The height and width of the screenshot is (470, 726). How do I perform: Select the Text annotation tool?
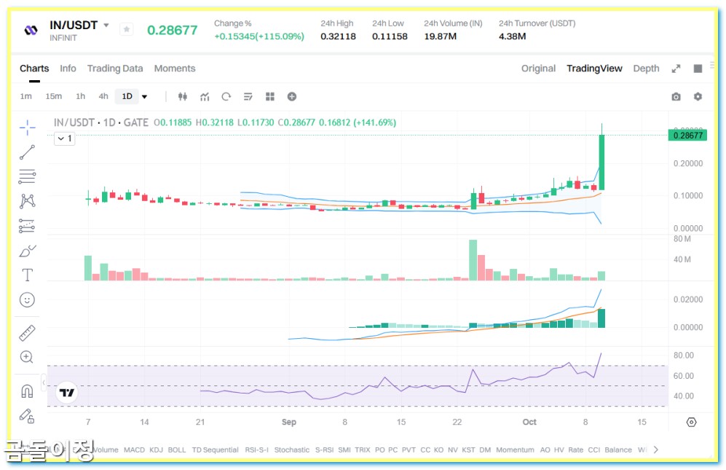28,275
